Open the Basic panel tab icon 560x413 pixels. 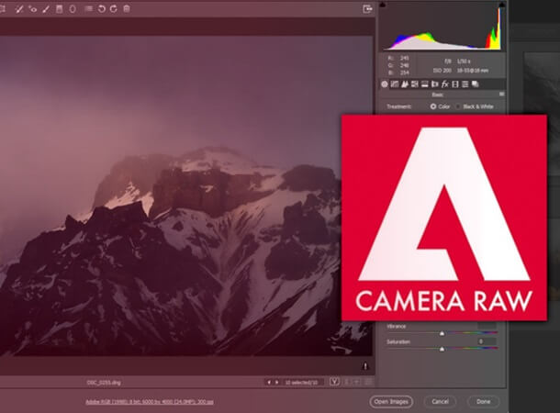point(385,84)
